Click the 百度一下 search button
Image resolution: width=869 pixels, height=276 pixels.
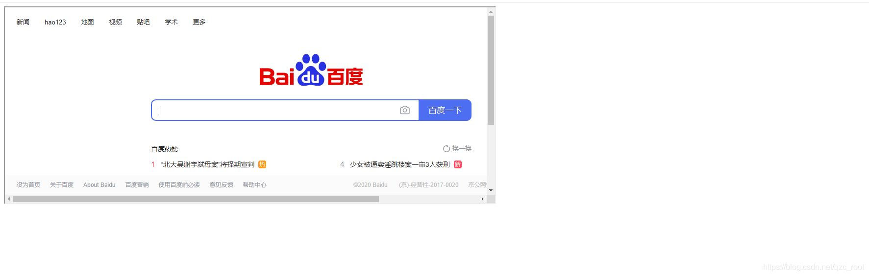click(445, 110)
